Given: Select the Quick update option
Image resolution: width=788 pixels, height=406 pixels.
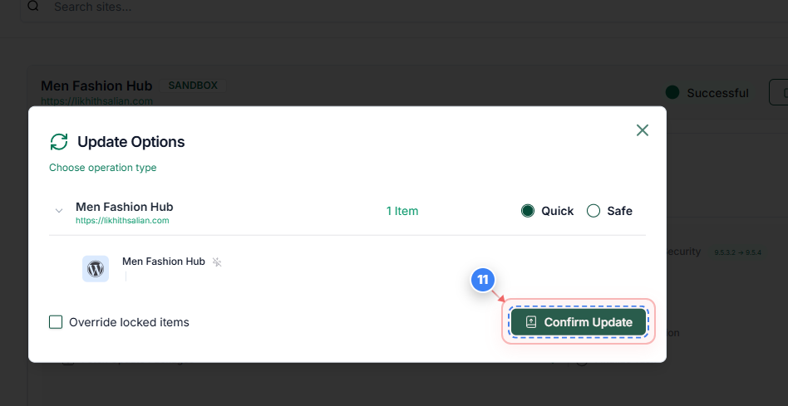Looking at the screenshot, I should tap(528, 211).
